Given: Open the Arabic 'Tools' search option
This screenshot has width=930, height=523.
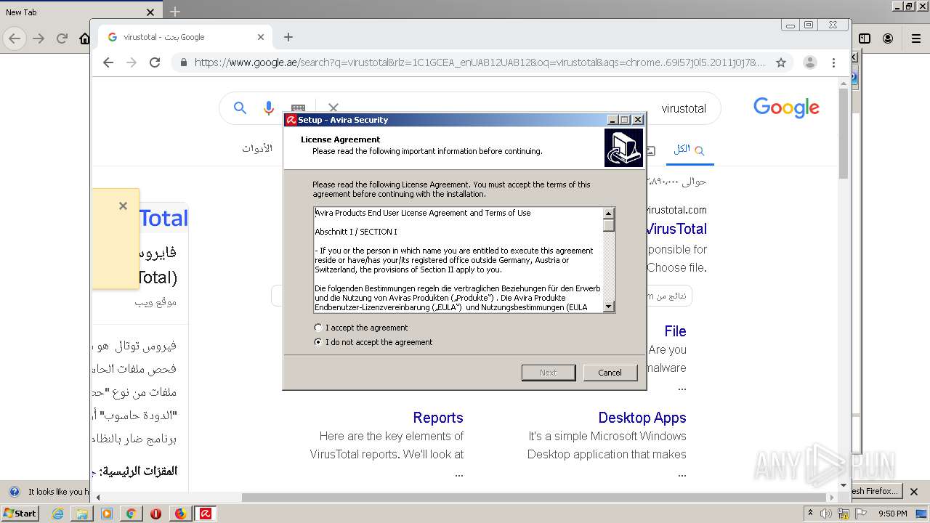Looking at the screenshot, I should tap(257, 148).
